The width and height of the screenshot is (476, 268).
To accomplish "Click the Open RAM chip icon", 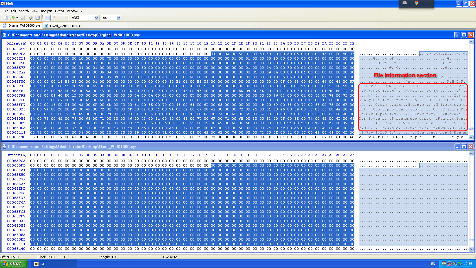I will click(x=31, y=18).
